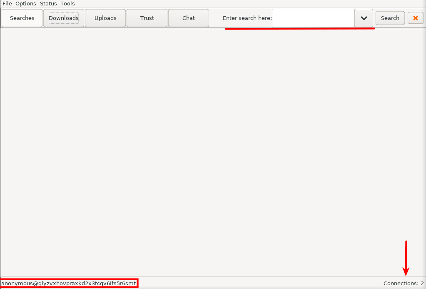Expand the search history dropdown arrow

[x=364, y=18]
